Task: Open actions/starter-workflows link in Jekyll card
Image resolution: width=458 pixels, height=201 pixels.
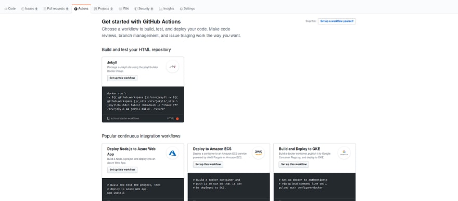Action: click(125, 119)
